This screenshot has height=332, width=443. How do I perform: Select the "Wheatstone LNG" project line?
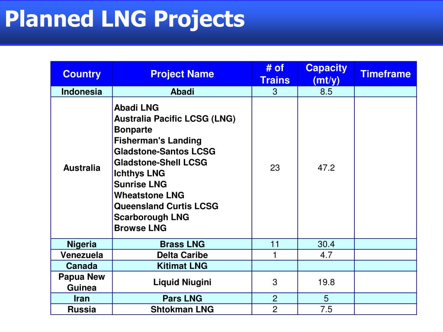tap(149, 195)
